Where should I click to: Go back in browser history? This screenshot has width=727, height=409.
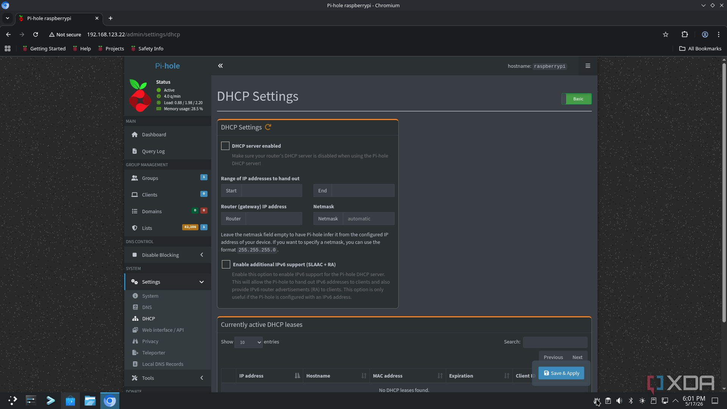point(8,34)
